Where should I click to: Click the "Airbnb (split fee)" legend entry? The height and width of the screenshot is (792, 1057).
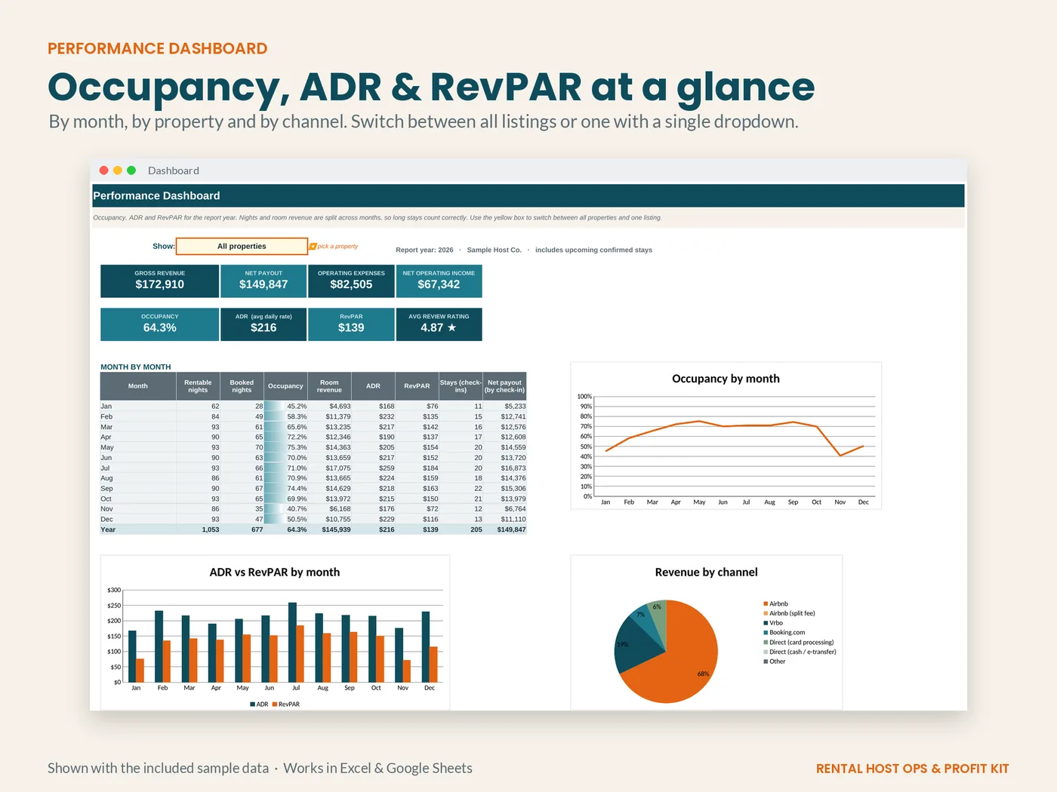(x=789, y=613)
